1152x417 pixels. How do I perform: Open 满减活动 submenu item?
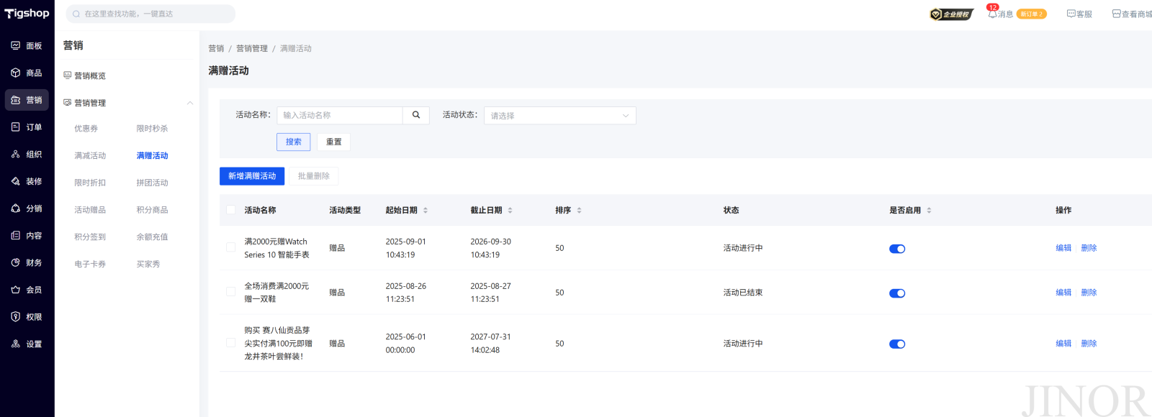(x=90, y=155)
